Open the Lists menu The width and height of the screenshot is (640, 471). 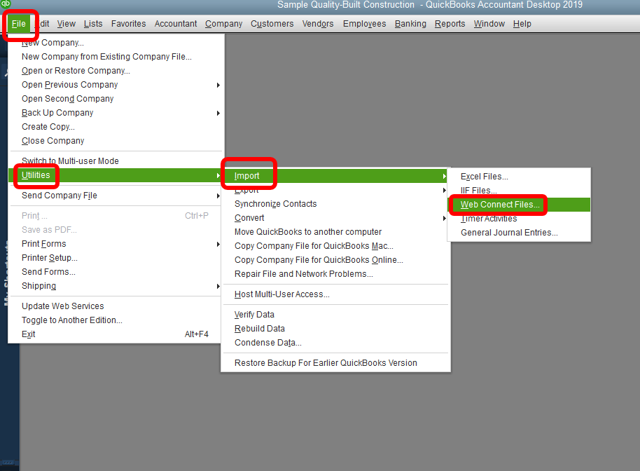click(x=93, y=24)
